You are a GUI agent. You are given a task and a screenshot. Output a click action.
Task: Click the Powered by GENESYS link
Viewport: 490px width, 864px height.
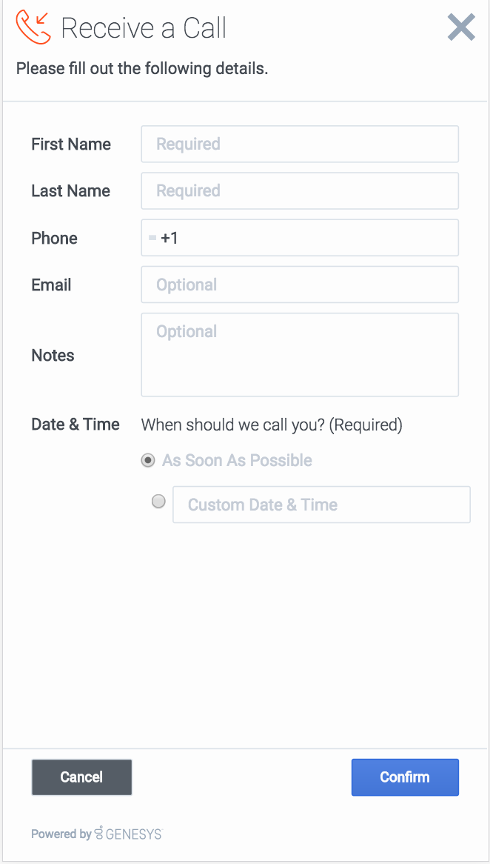click(x=95, y=834)
